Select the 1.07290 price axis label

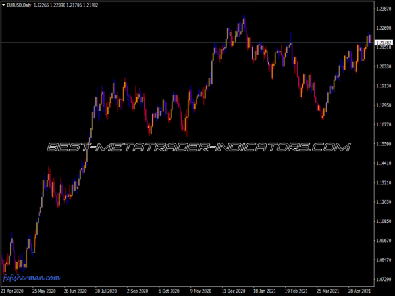tap(382, 280)
